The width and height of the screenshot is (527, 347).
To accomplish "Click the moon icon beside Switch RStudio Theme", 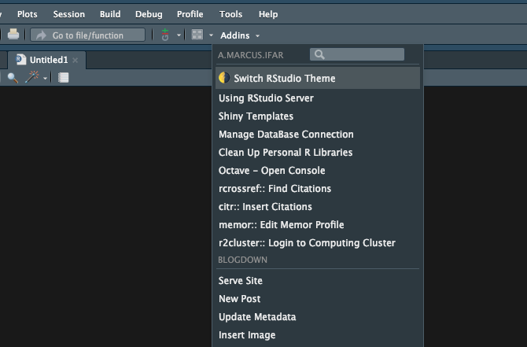I will click(224, 78).
